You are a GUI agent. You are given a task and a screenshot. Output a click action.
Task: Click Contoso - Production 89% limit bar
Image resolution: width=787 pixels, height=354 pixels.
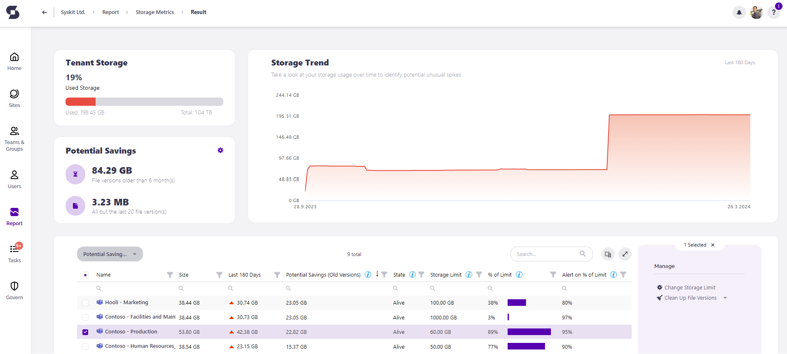529,332
